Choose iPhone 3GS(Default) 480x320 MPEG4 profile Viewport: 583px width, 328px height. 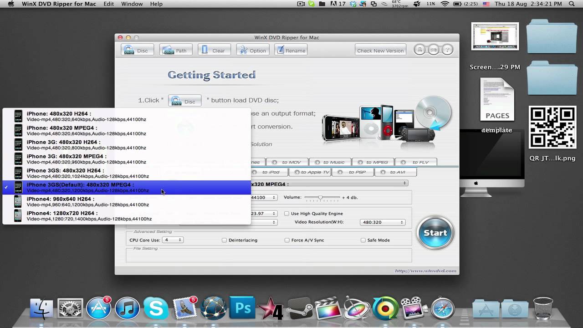[x=127, y=187]
